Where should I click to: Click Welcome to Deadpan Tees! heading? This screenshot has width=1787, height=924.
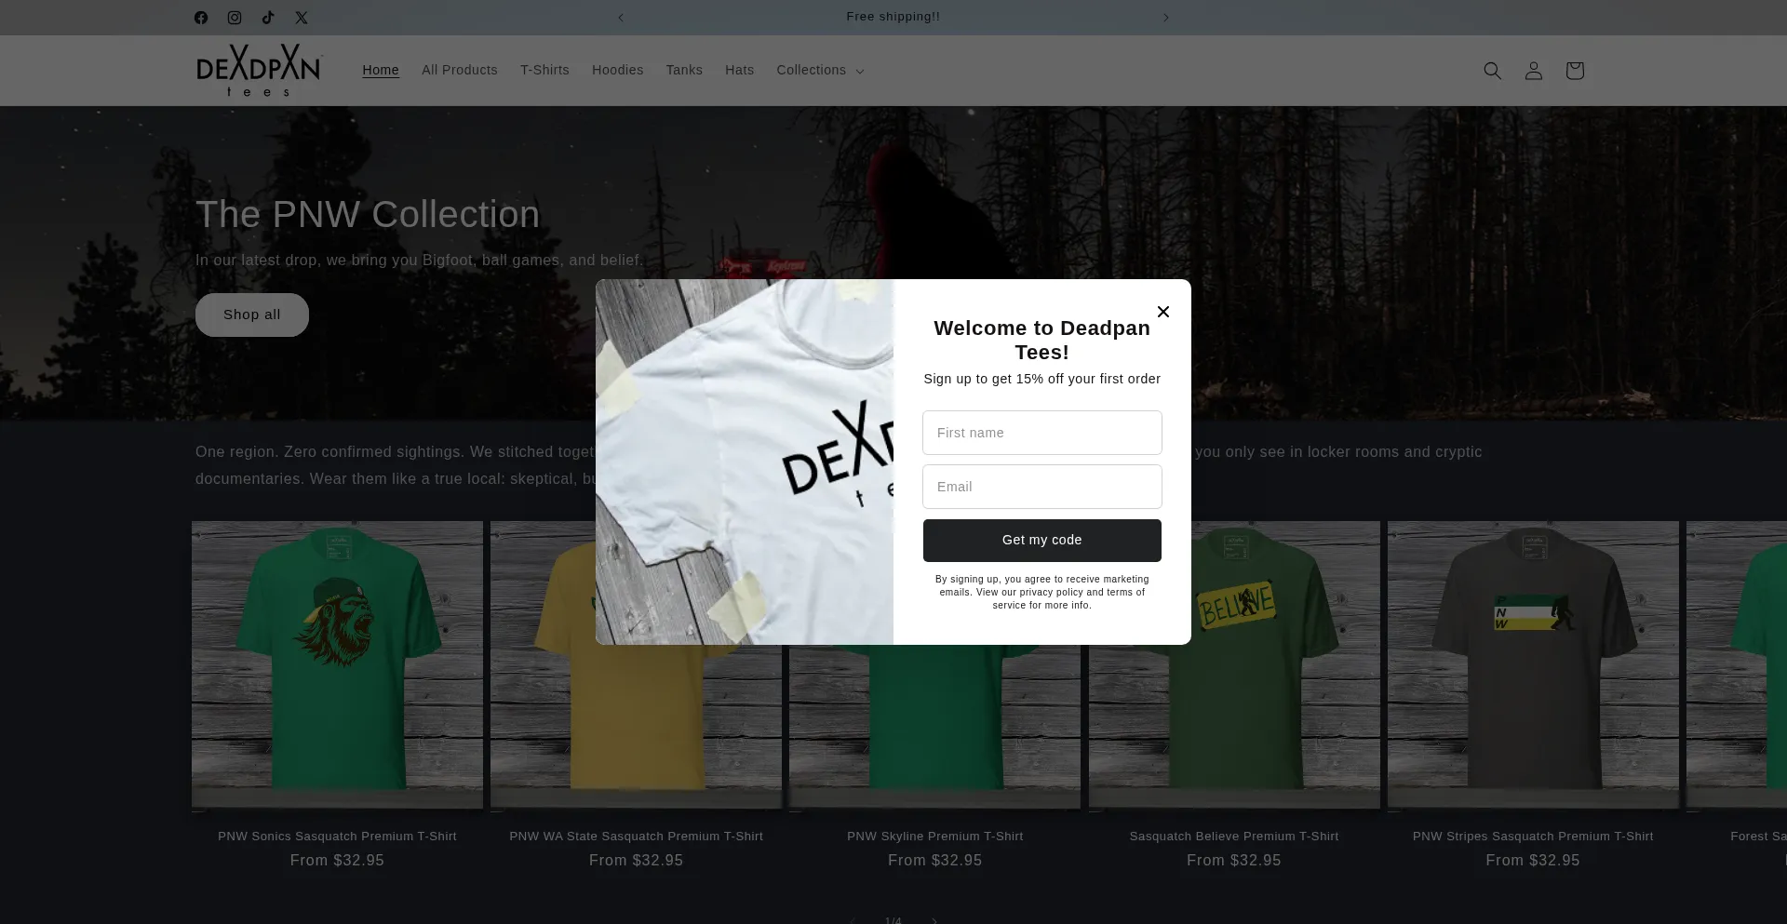[x=1042, y=341]
